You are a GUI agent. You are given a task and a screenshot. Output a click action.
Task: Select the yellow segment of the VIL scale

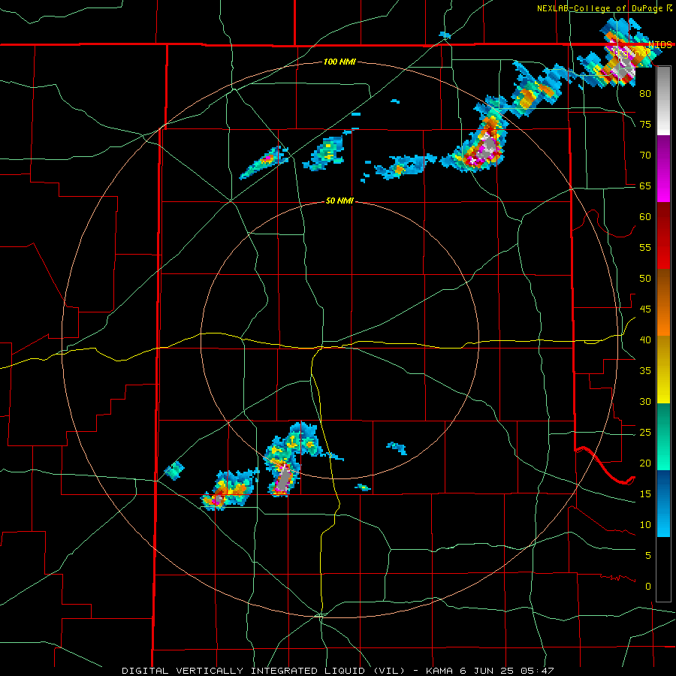(663, 370)
